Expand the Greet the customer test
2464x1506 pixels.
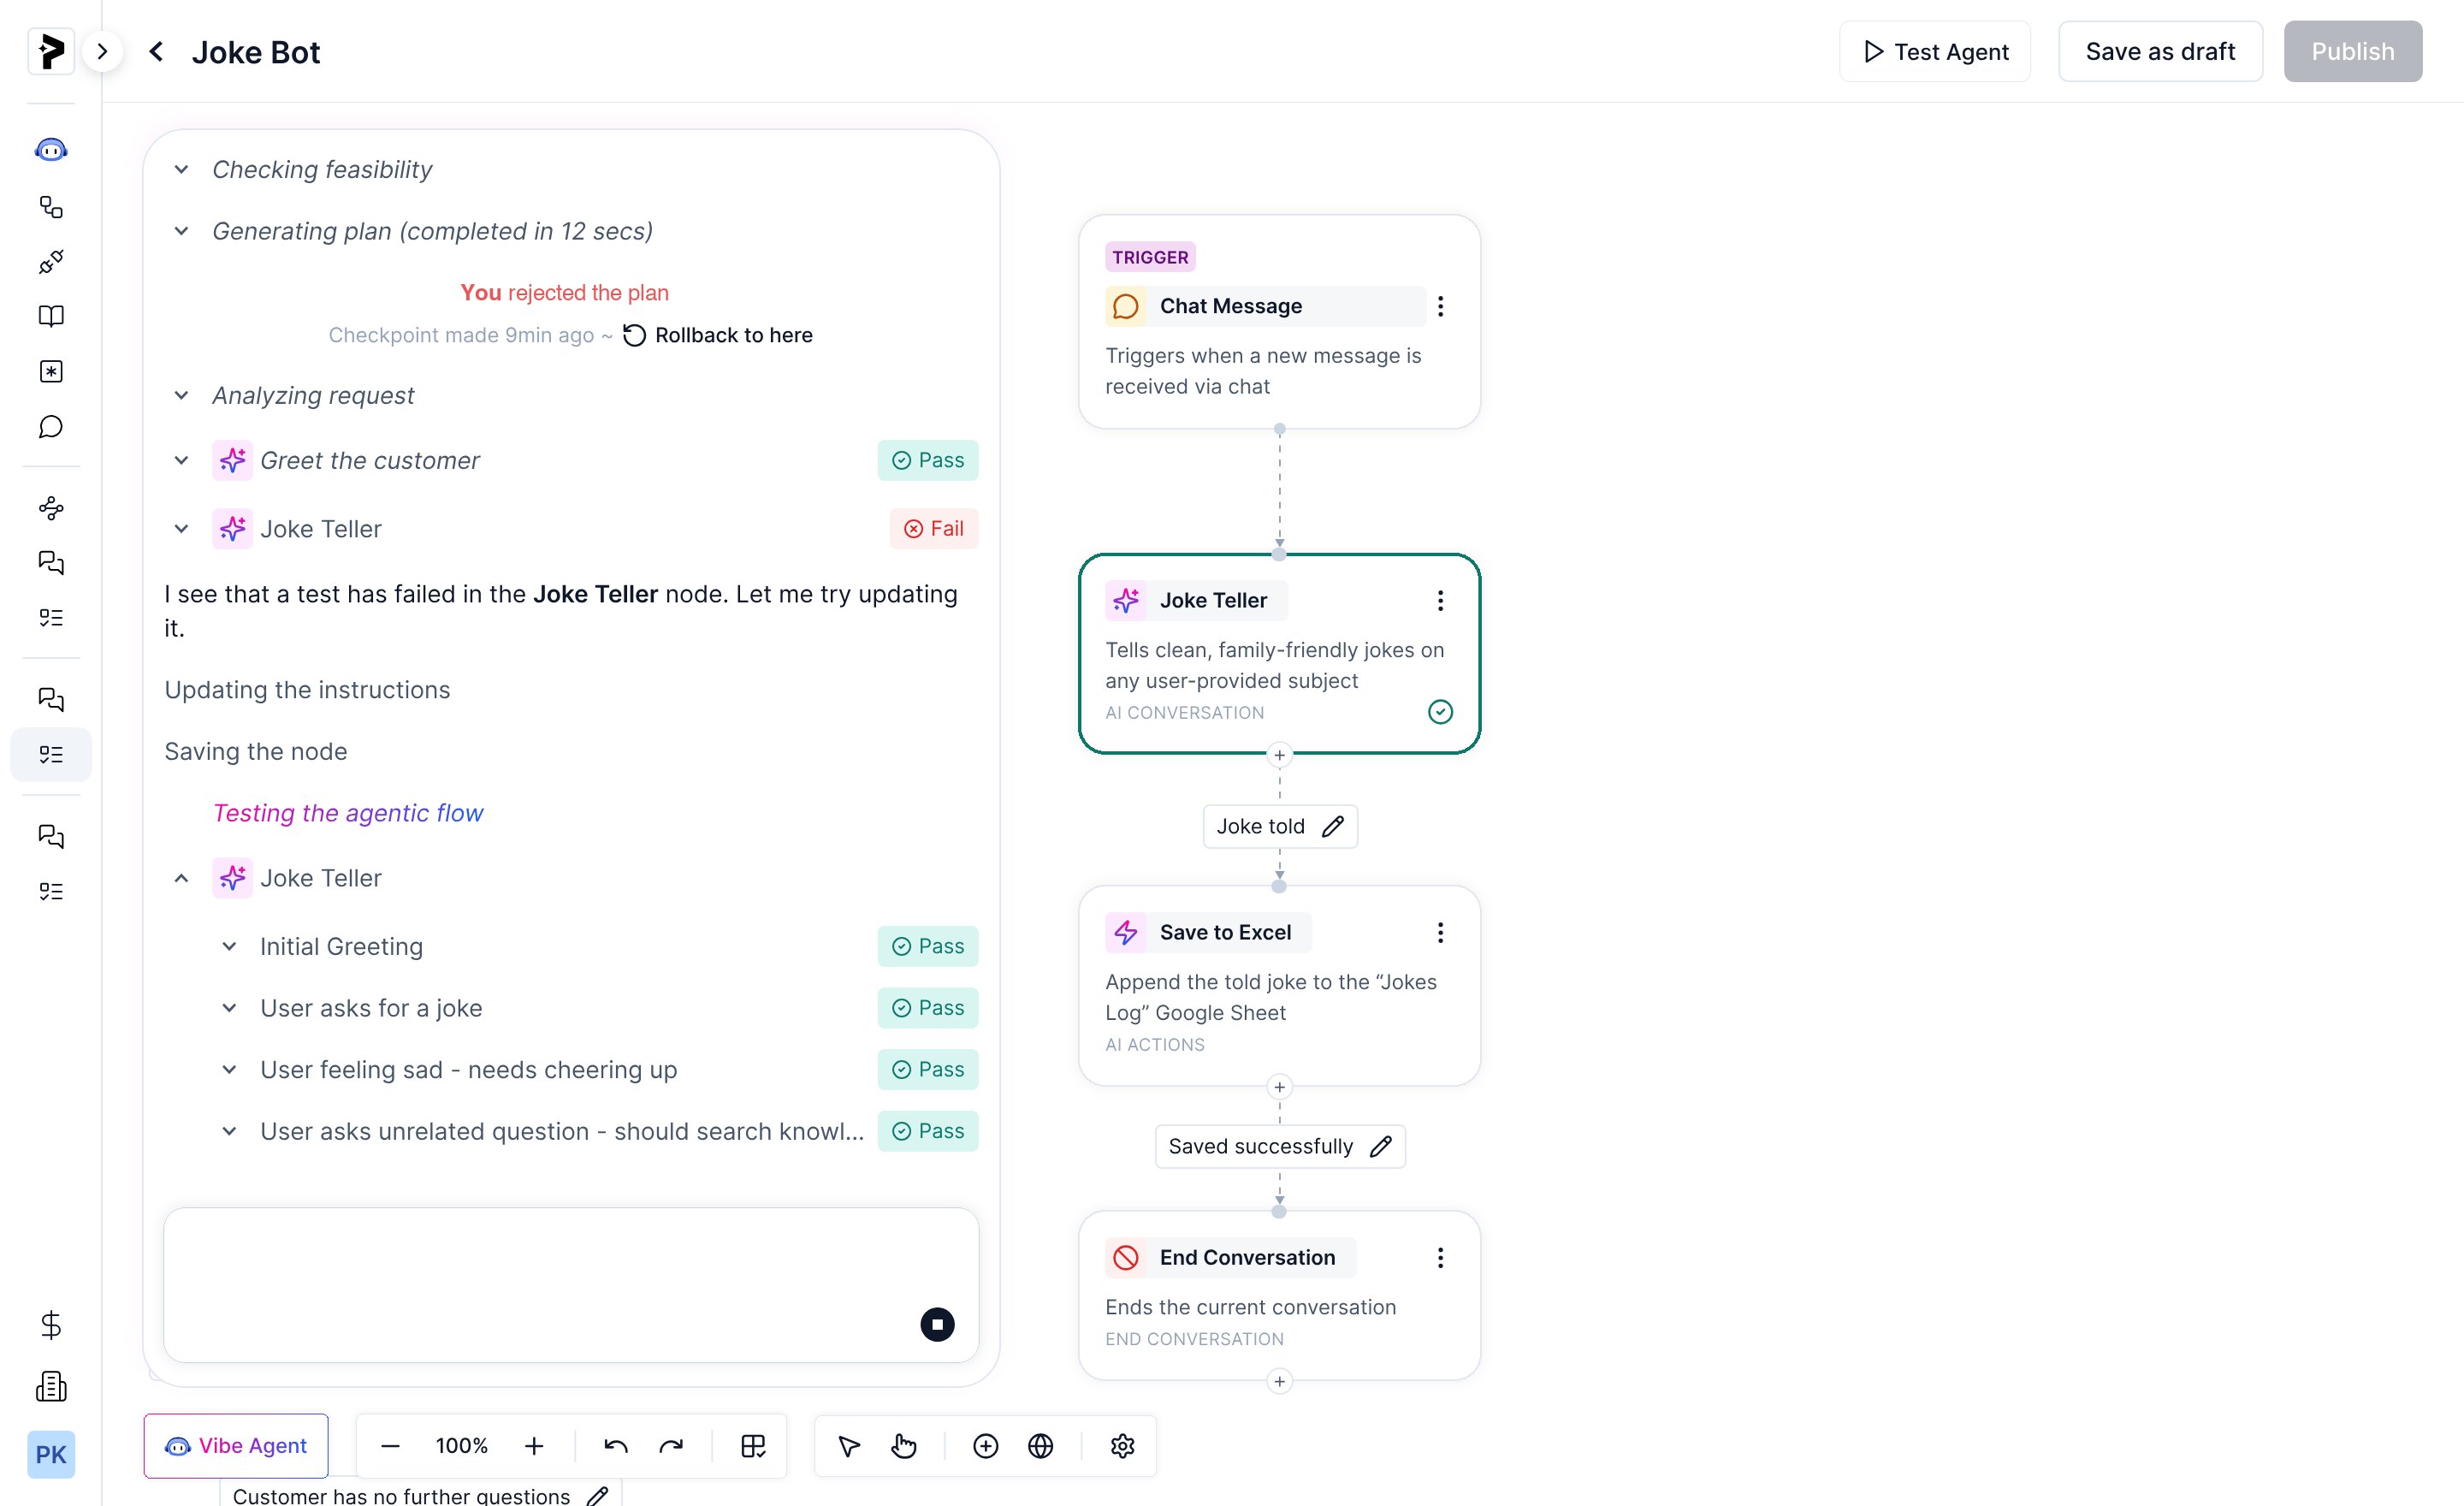(x=181, y=460)
